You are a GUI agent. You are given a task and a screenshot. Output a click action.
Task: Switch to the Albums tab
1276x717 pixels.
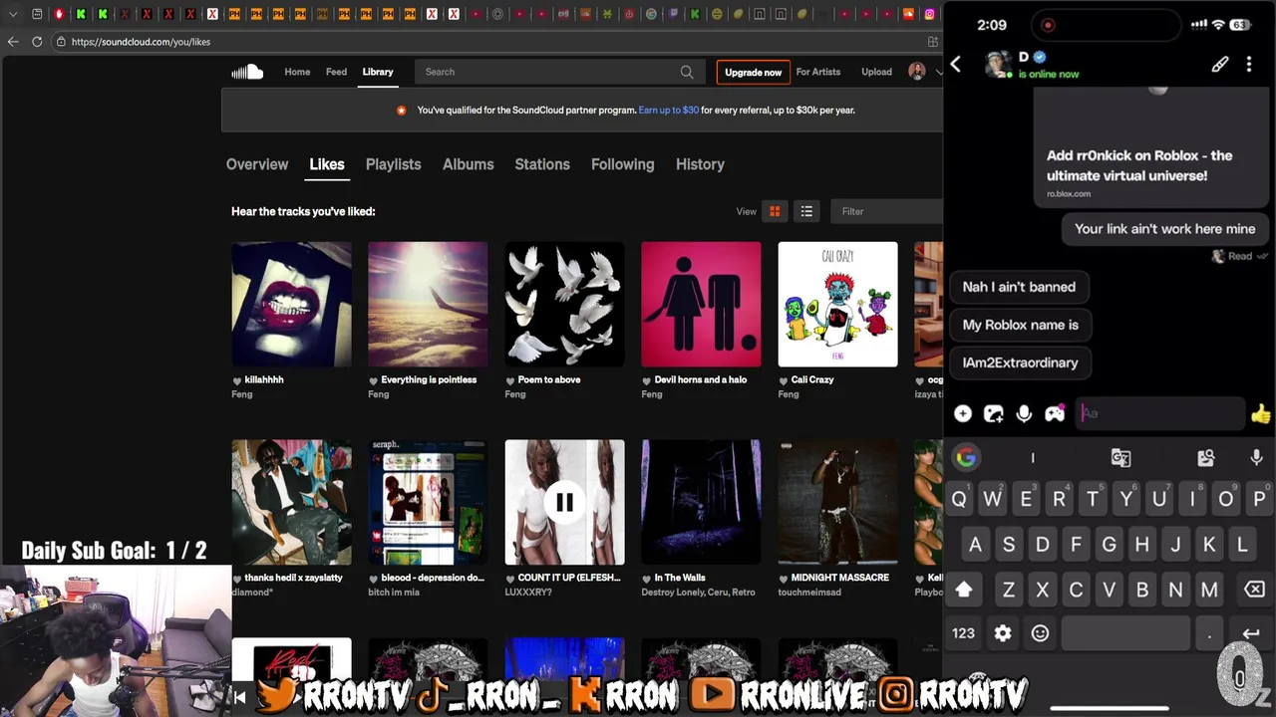click(468, 164)
